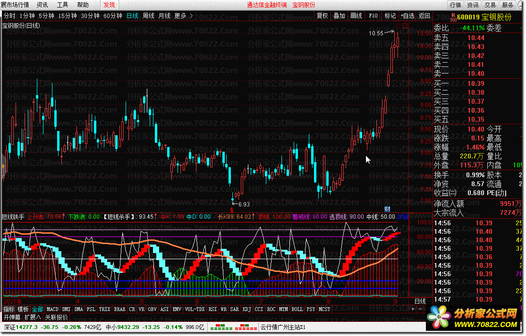Select the 5分钟 period tab

pyautogui.click(x=46, y=16)
